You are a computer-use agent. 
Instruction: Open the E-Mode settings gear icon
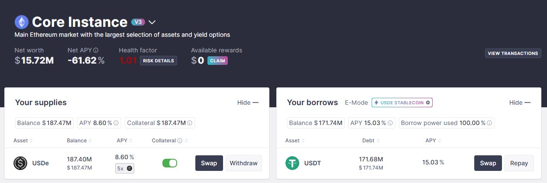pos(428,103)
